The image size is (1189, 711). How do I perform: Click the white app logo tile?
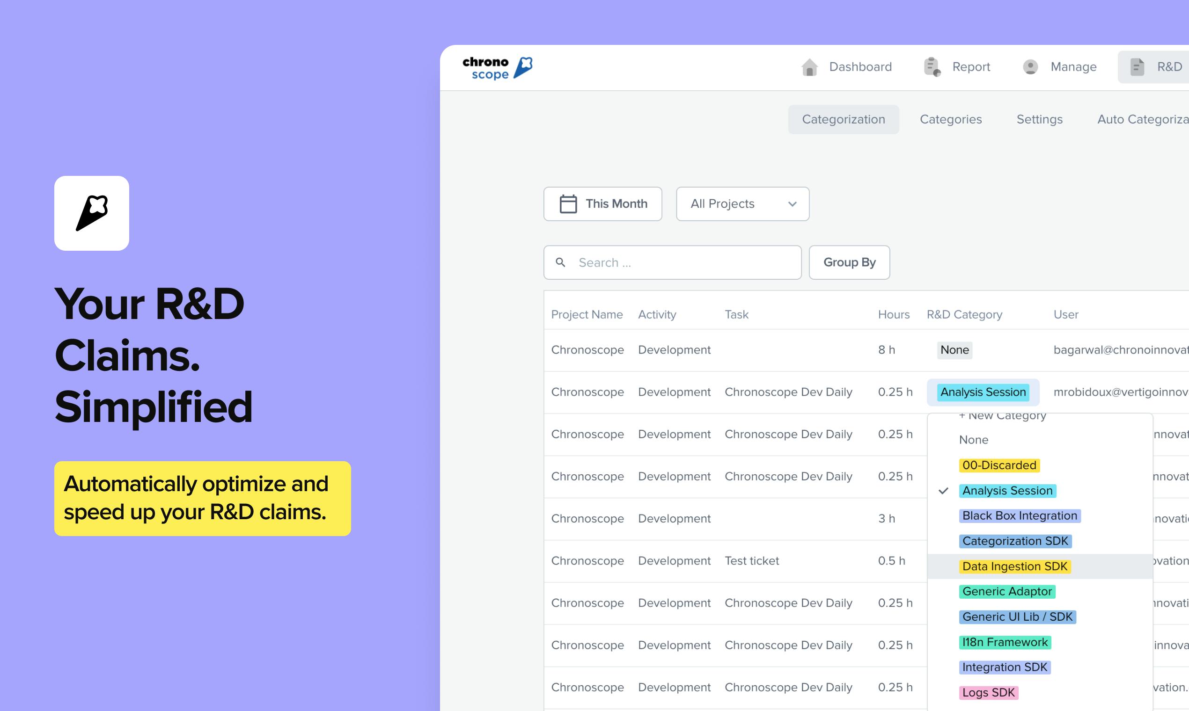(x=92, y=213)
